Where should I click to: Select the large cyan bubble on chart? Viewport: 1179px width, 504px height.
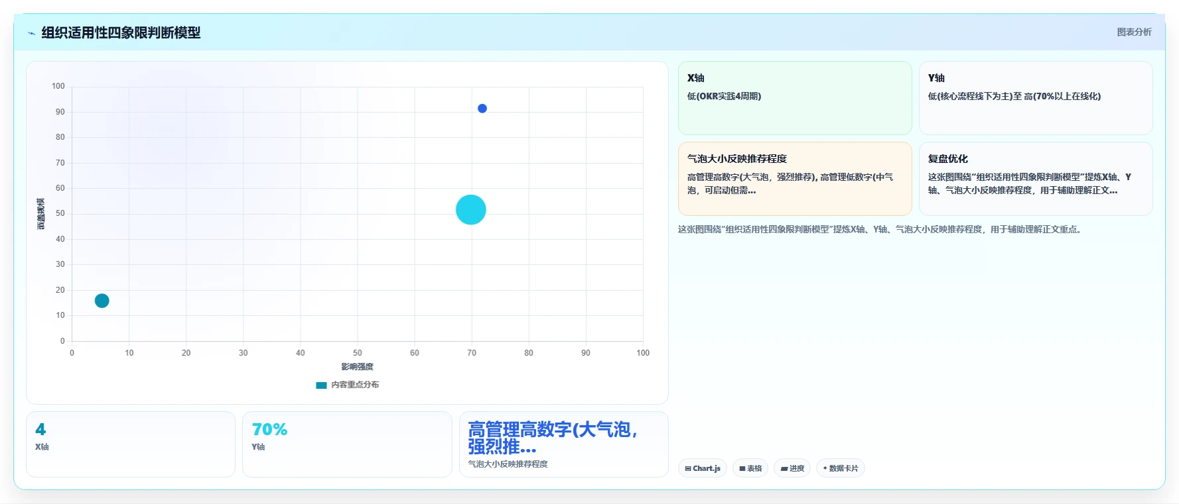pyautogui.click(x=471, y=209)
